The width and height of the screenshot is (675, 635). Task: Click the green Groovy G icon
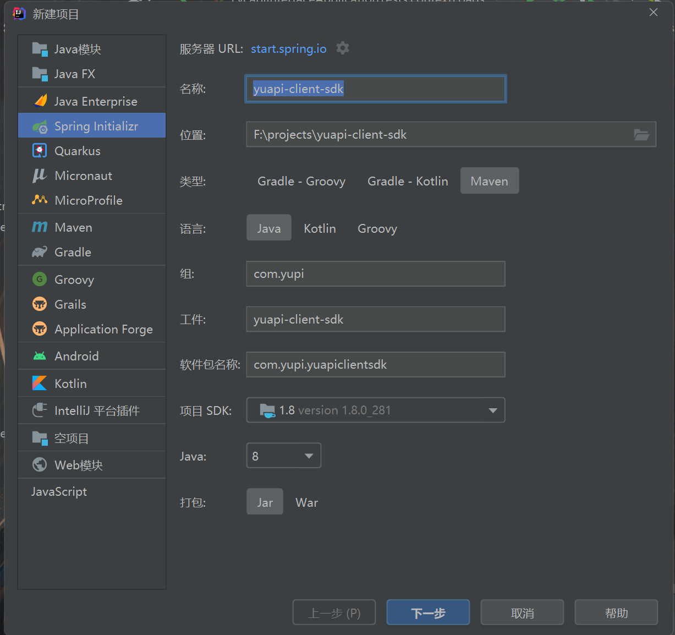pyautogui.click(x=40, y=280)
